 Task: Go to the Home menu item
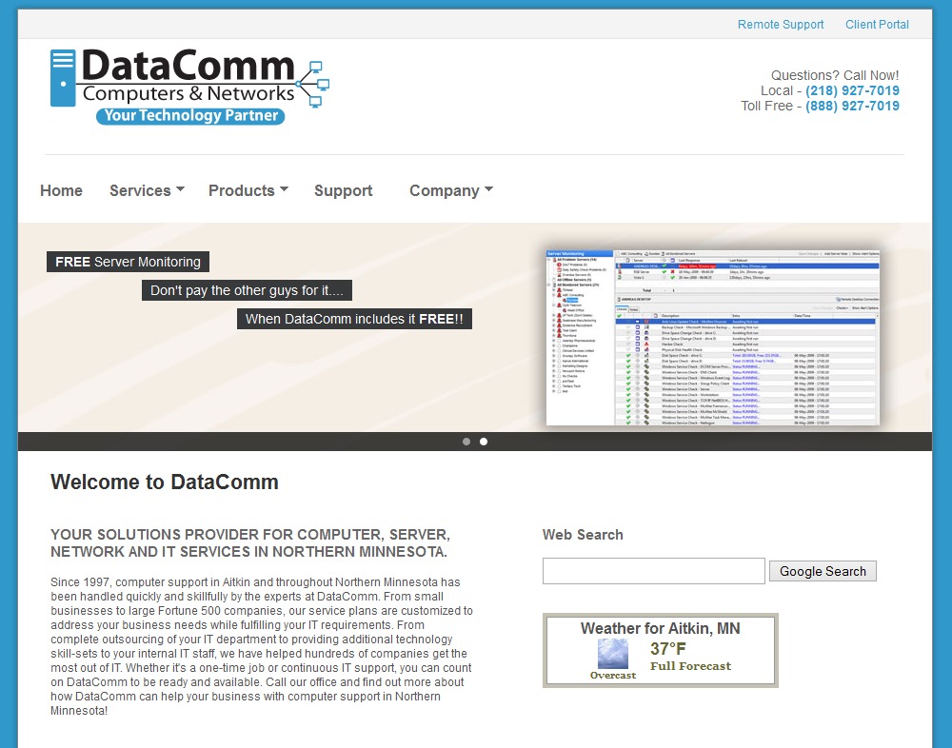point(61,190)
